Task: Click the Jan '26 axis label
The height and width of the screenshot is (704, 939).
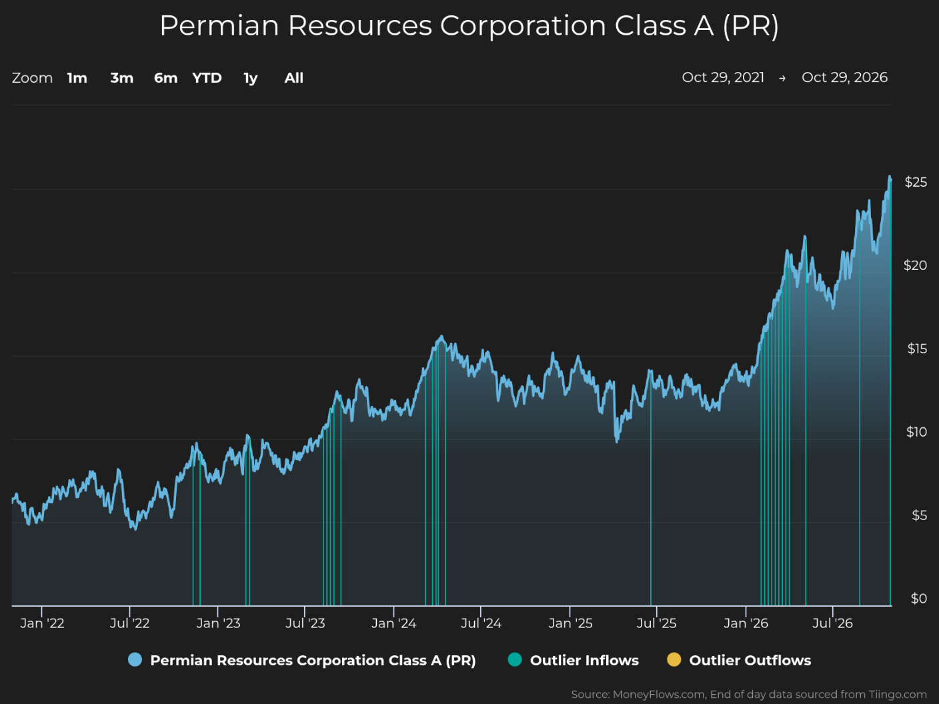Action: pyautogui.click(x=746, y=623)
